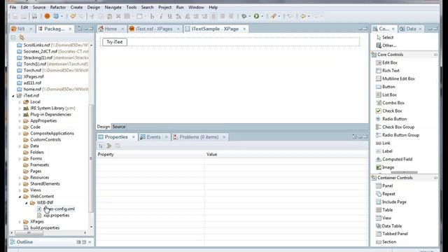This screenshot has width=448, height=252.
Task: Click the orange circle toolbar icon
Action: [x=47, y=16]
